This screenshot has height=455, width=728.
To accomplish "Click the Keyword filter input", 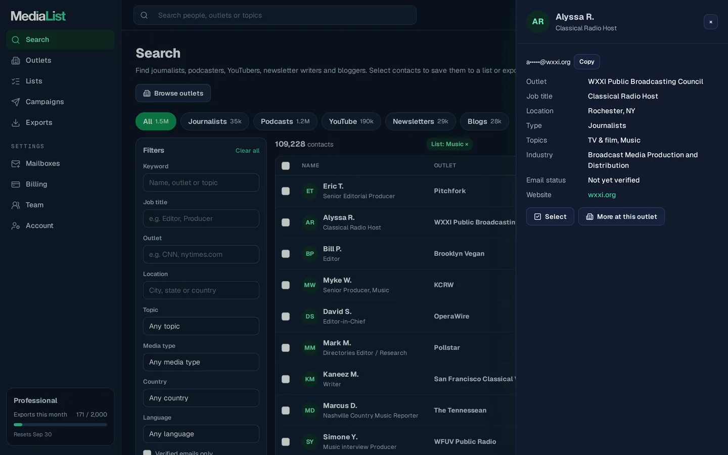I will [201, 183].
